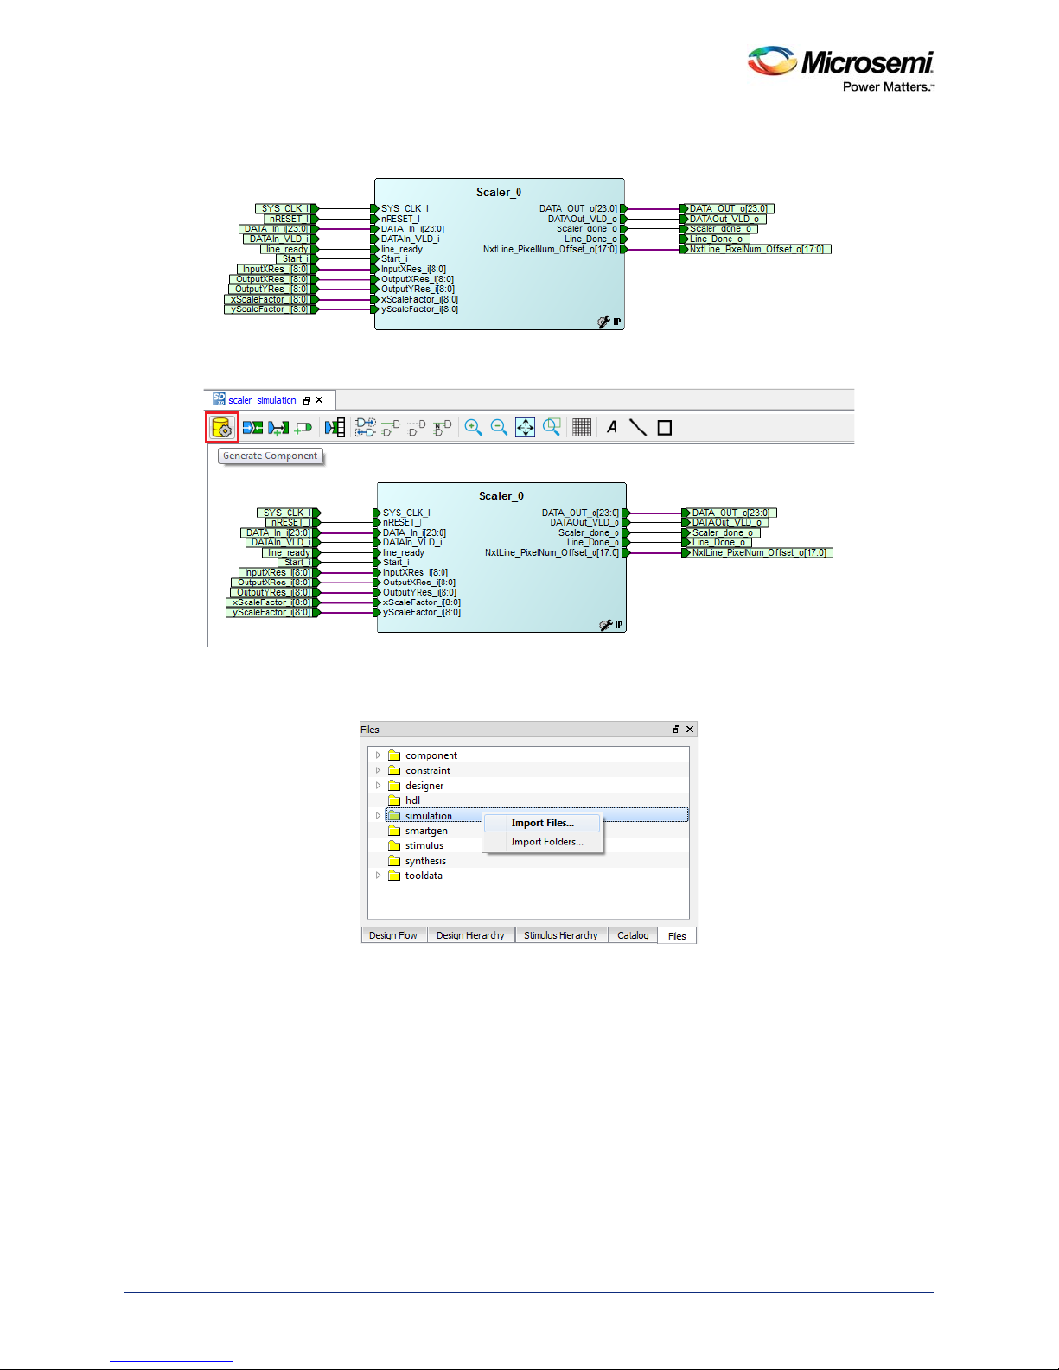
Task: Select the smartgen folder
Action: pyautogui.click(x=418, y=831)
